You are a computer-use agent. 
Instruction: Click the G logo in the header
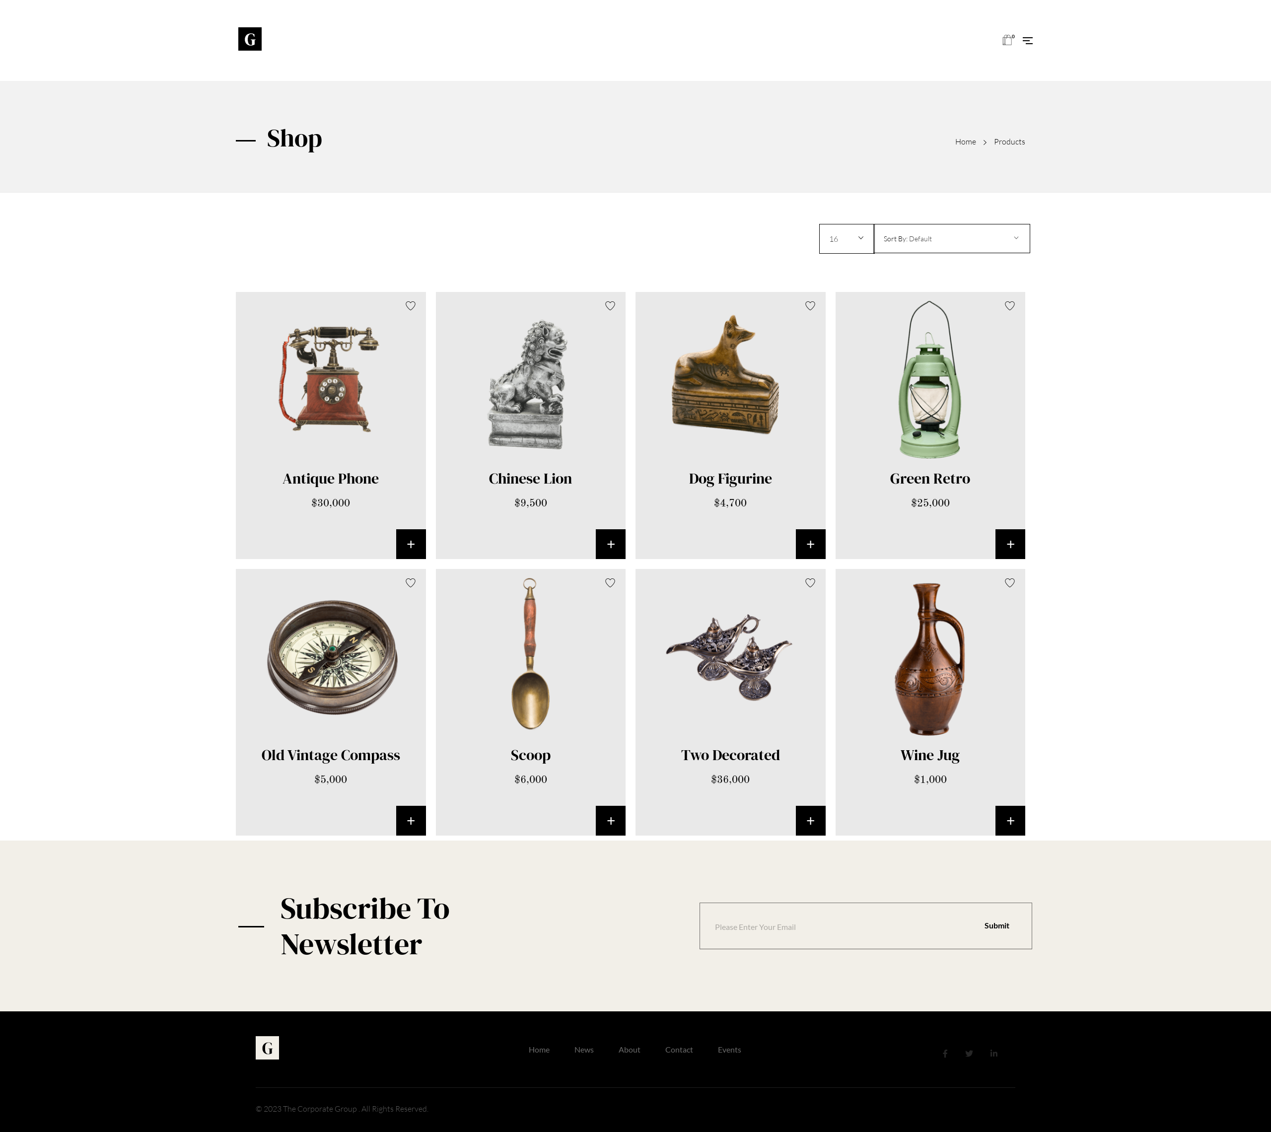[250, 39]
